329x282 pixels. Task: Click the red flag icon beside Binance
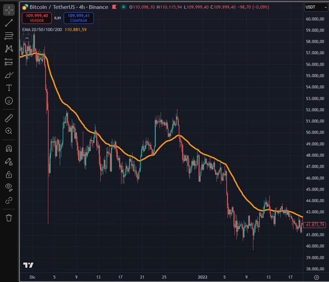(114, 7)
